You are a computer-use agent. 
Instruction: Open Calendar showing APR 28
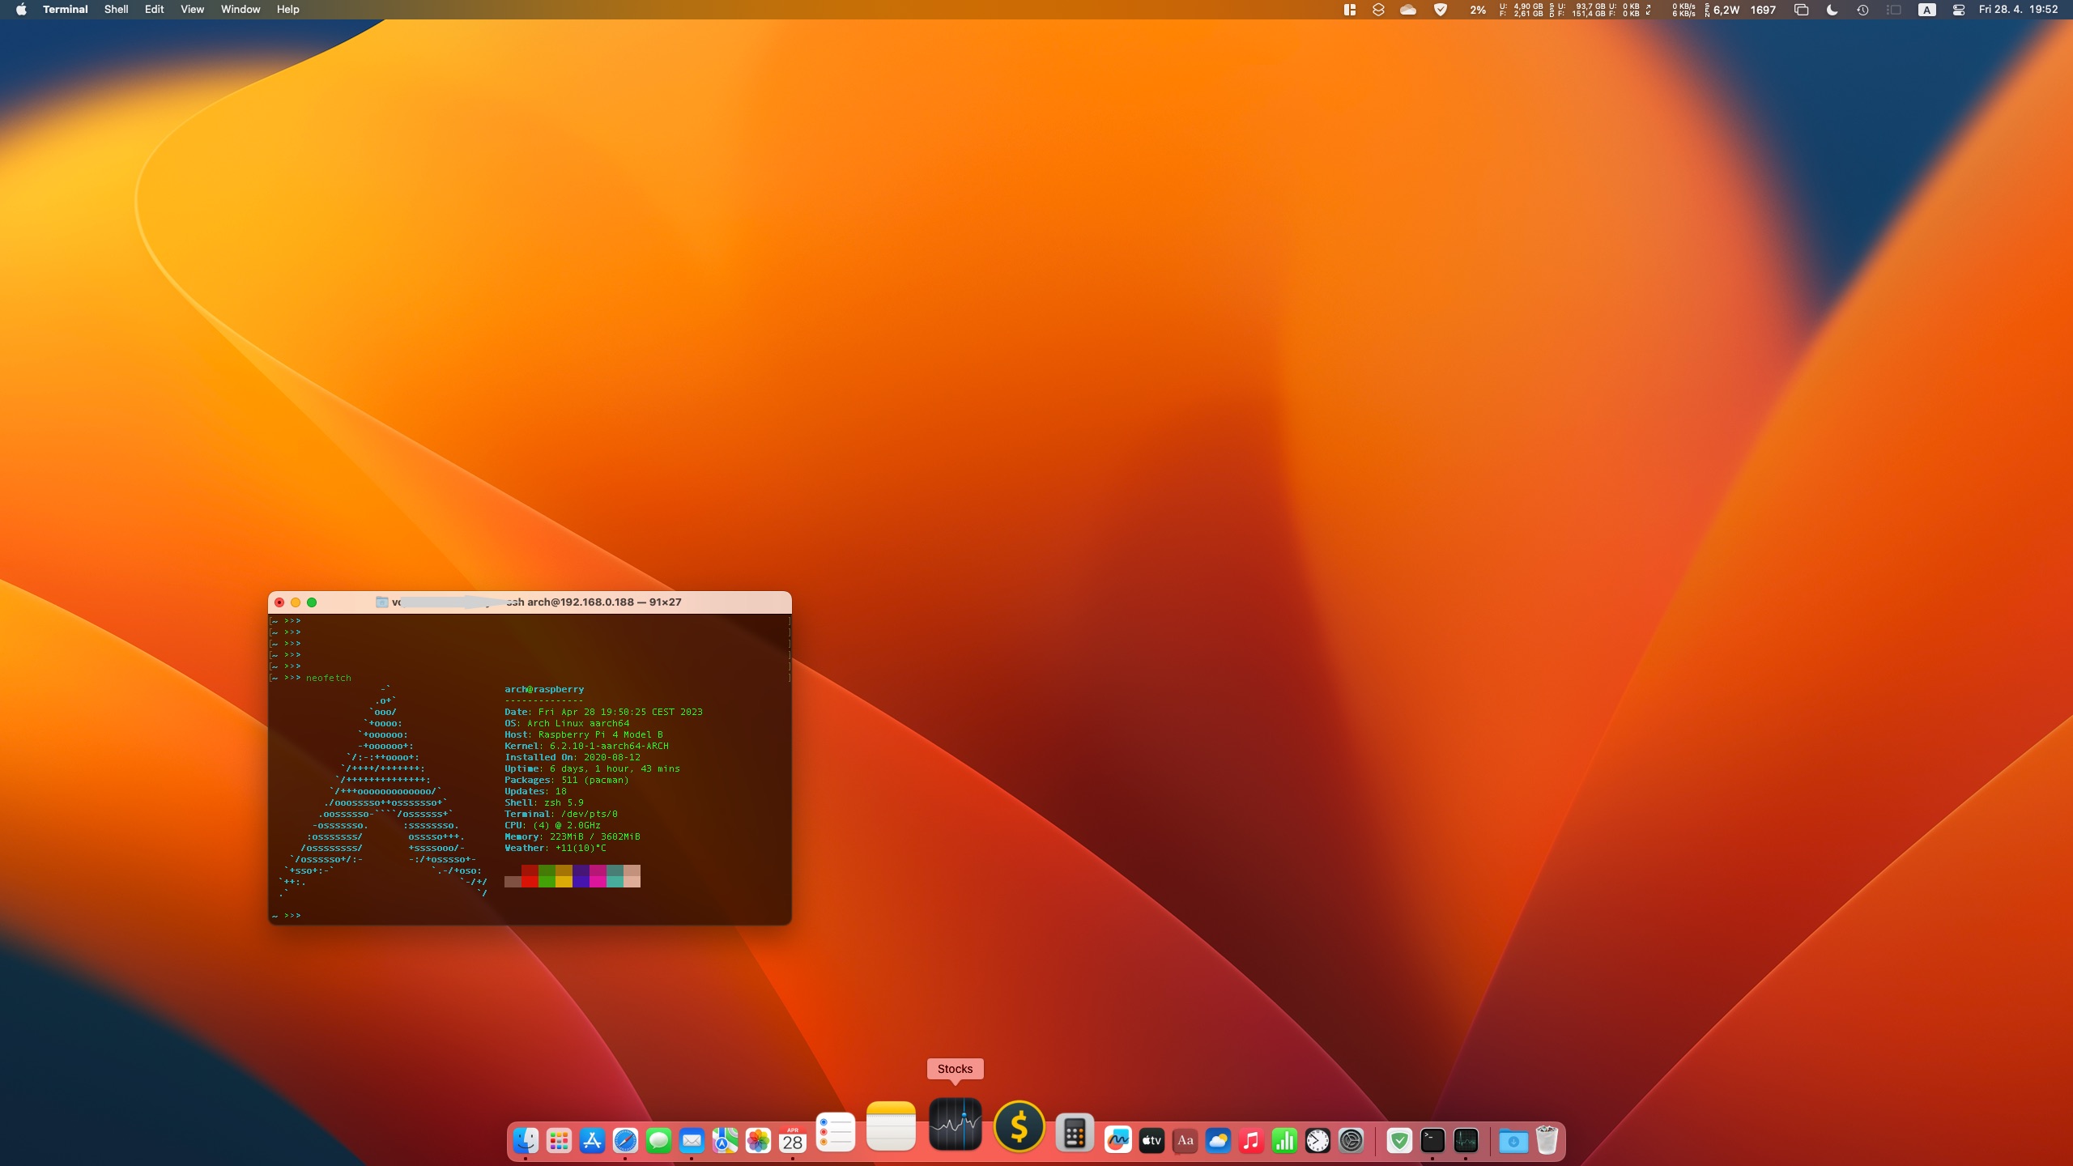pyautogui.click(x=792, y=1141)
